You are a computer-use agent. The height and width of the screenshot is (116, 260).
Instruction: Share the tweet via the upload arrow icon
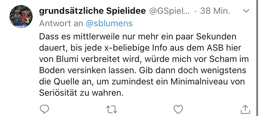(x=245, y=109)
